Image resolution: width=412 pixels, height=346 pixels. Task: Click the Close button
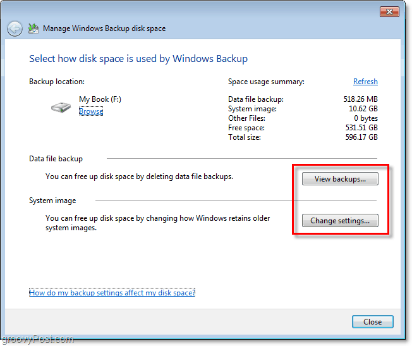coord(373,321)
